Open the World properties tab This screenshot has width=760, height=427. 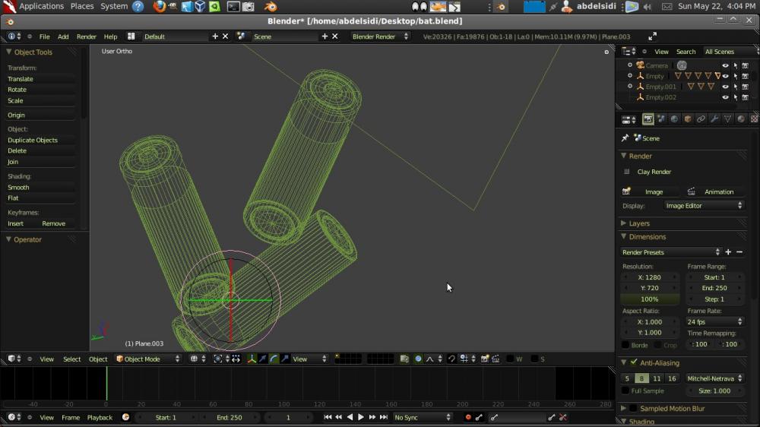click(674, 119)
